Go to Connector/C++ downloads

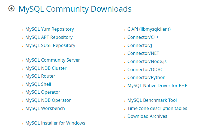(143, 37)
